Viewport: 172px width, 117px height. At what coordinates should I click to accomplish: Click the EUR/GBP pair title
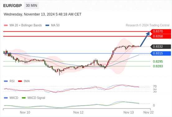(x=12, y=6)
